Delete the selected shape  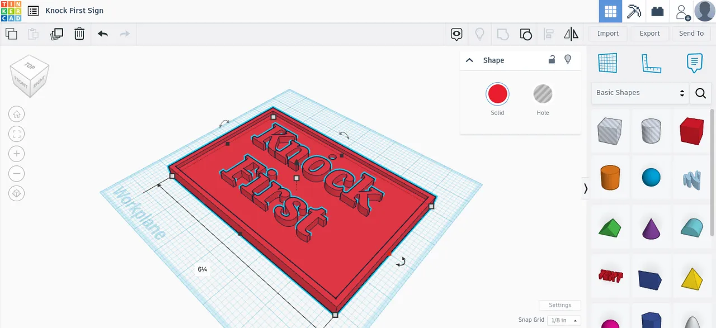click(79, 34)
